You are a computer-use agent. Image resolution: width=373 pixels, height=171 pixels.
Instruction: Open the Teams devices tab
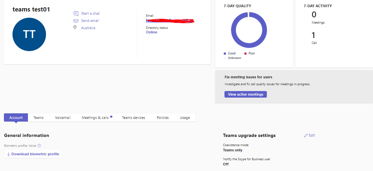(x=133, y=118)
